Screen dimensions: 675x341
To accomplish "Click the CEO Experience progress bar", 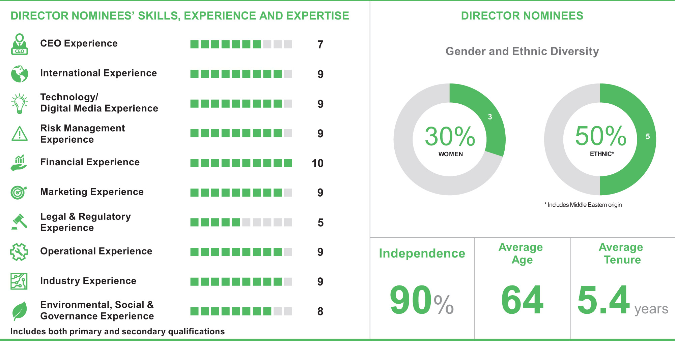I will (241, 44).
